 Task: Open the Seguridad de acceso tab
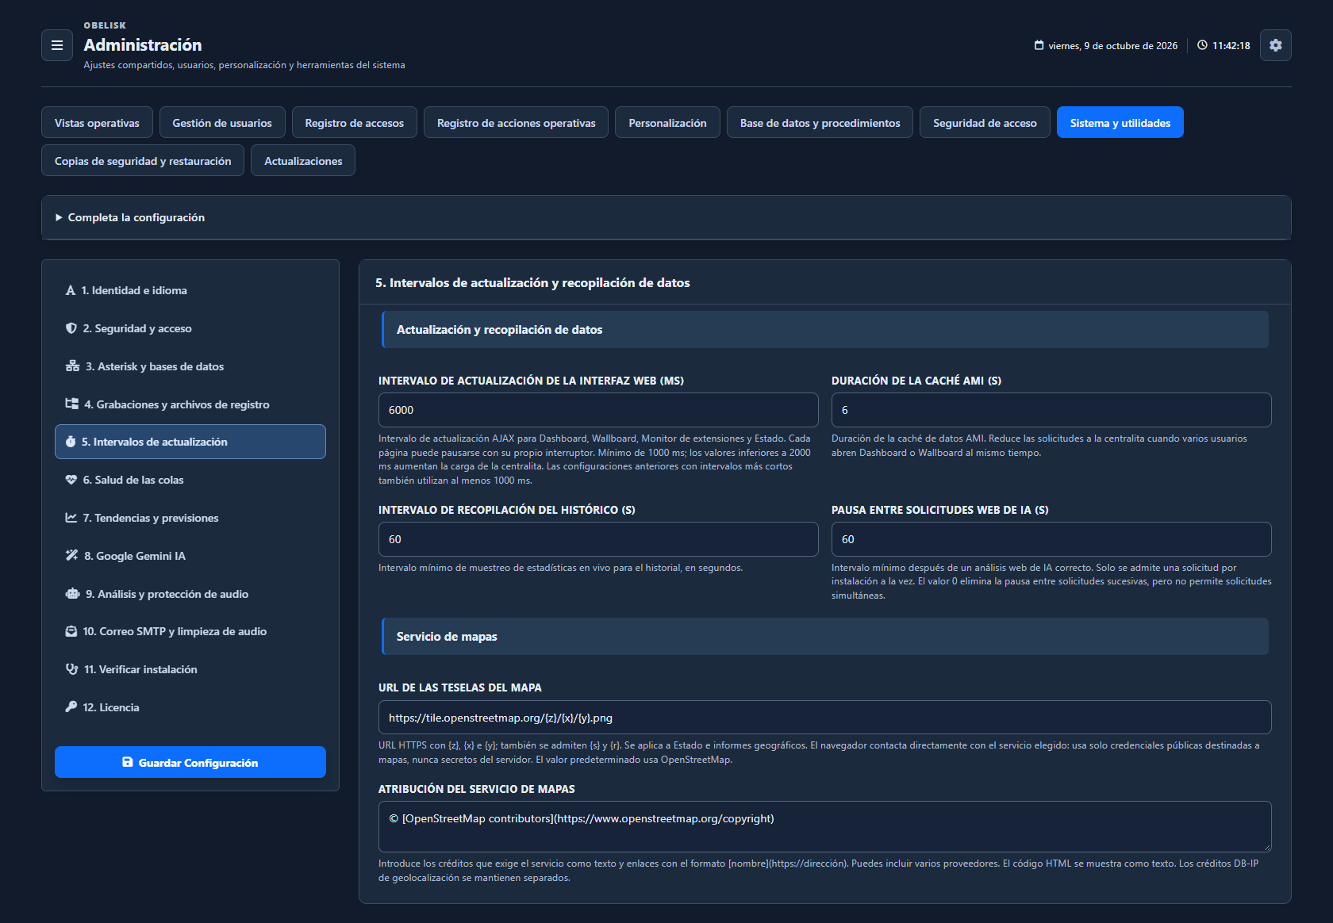click(x=985, y=123)
